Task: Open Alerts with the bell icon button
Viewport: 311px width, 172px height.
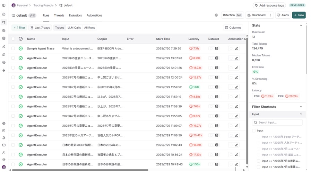Action: [283, 15]
